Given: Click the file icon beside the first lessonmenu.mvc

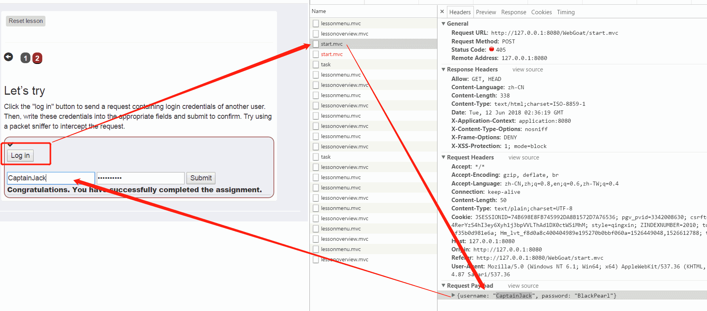Looking at the screenshot, I should coord(315,24).
